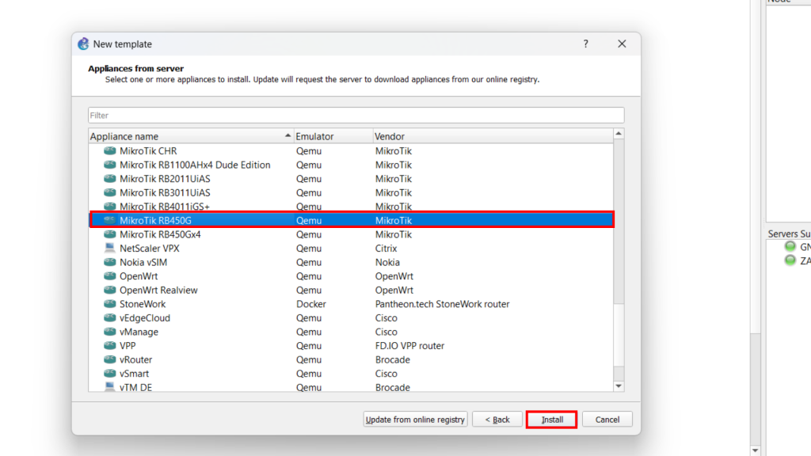Click the VPP appliance icon
Screen dimensions: 811x456
[110, 346]
